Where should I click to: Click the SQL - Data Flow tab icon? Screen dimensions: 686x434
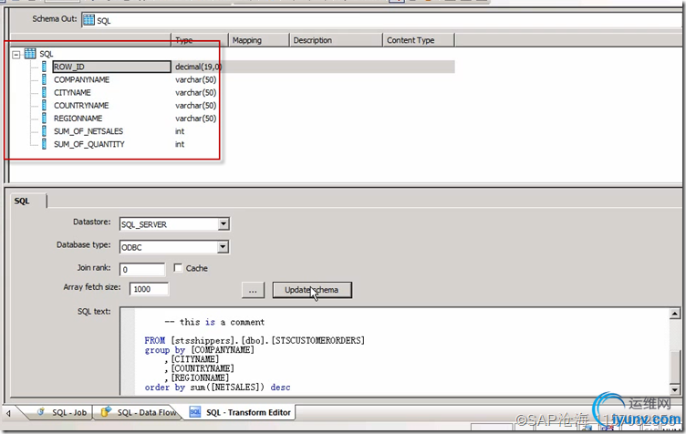[x=106, y=412]
